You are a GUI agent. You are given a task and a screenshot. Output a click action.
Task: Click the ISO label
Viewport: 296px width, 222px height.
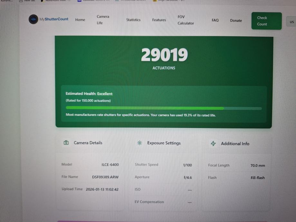click(138, 189)
